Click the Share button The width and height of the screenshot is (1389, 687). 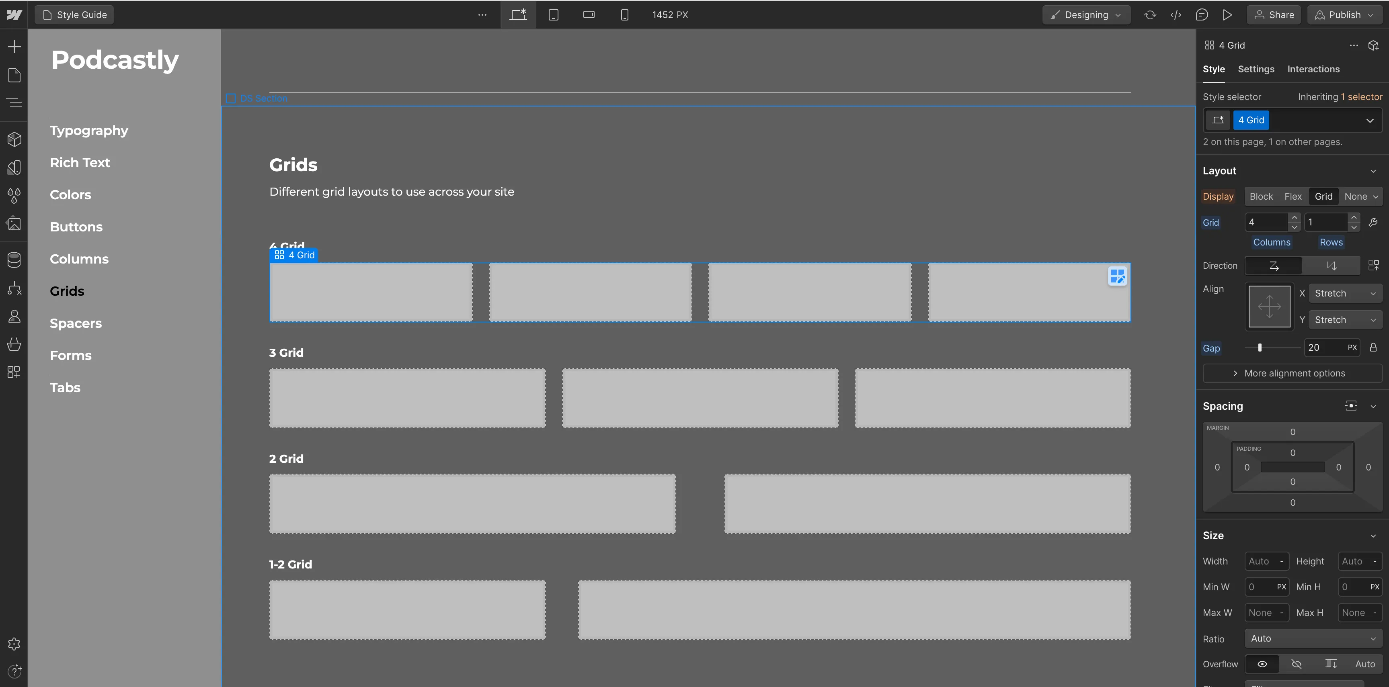(x=1274, y=14)
